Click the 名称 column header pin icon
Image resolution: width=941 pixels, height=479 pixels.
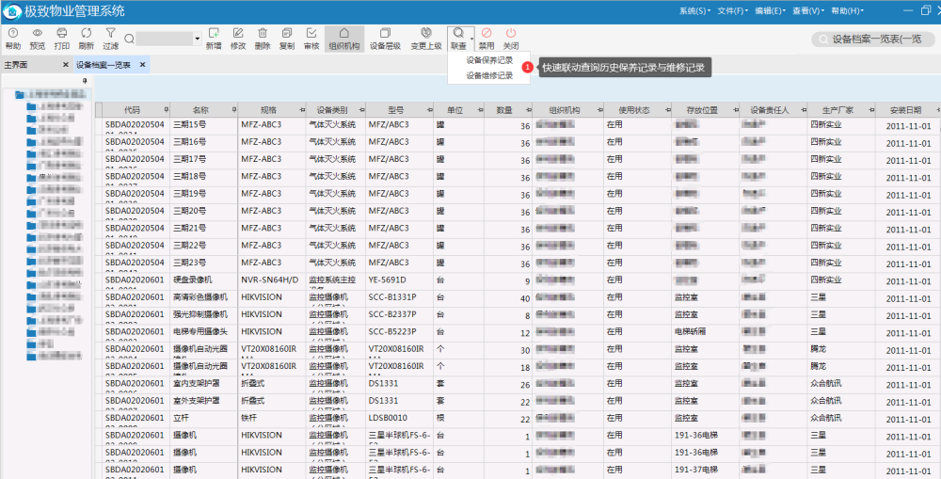click(233, 110)
